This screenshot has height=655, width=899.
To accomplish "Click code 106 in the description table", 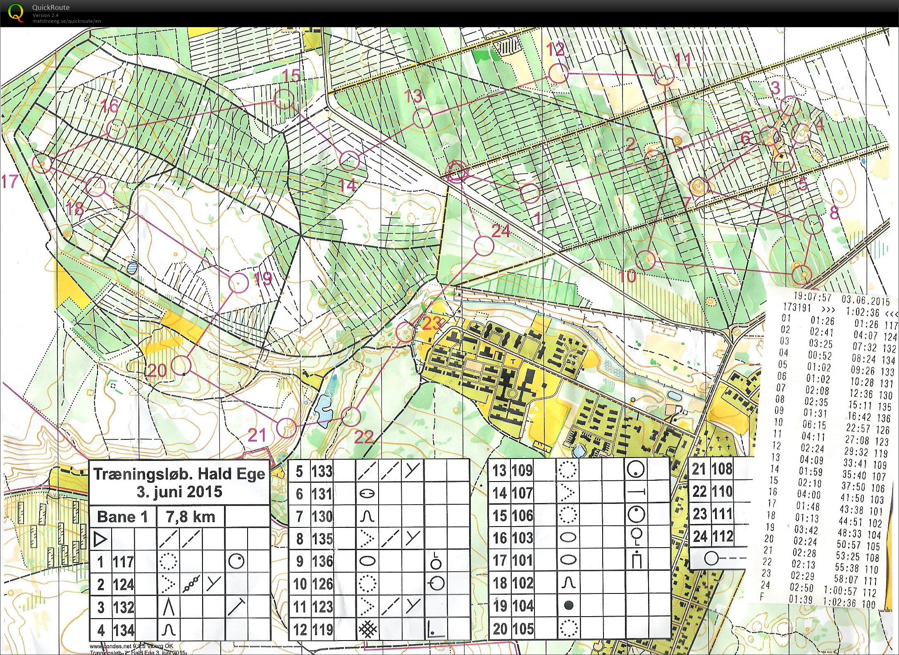I will (522, 515).
